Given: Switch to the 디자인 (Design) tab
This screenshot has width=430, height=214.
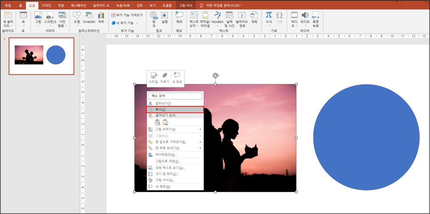Looking at the screenshot, I should coord(46,5).
